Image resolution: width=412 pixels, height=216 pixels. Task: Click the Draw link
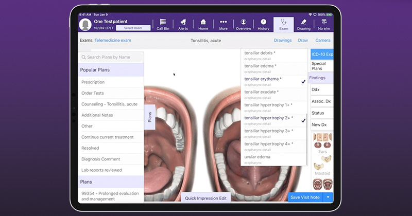(x=303, y=40)
